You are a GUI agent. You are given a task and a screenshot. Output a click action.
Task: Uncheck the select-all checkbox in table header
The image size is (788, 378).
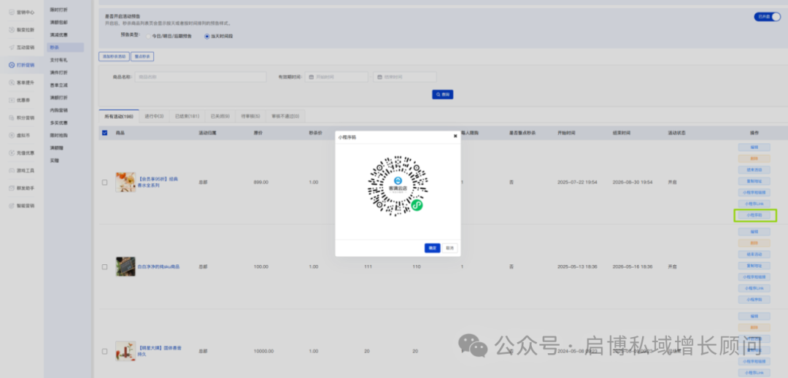104,133
